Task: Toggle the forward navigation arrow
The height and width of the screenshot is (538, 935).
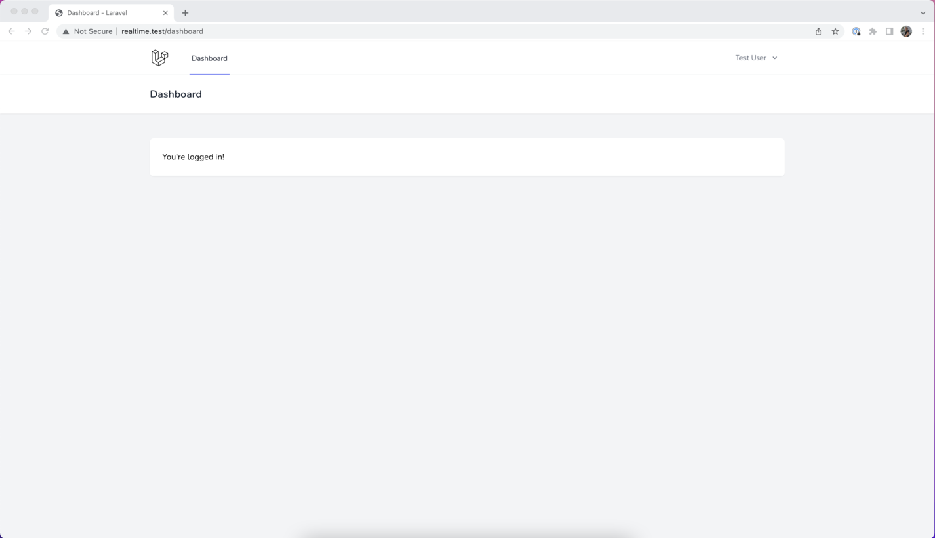Action: [x=28, y=31]
